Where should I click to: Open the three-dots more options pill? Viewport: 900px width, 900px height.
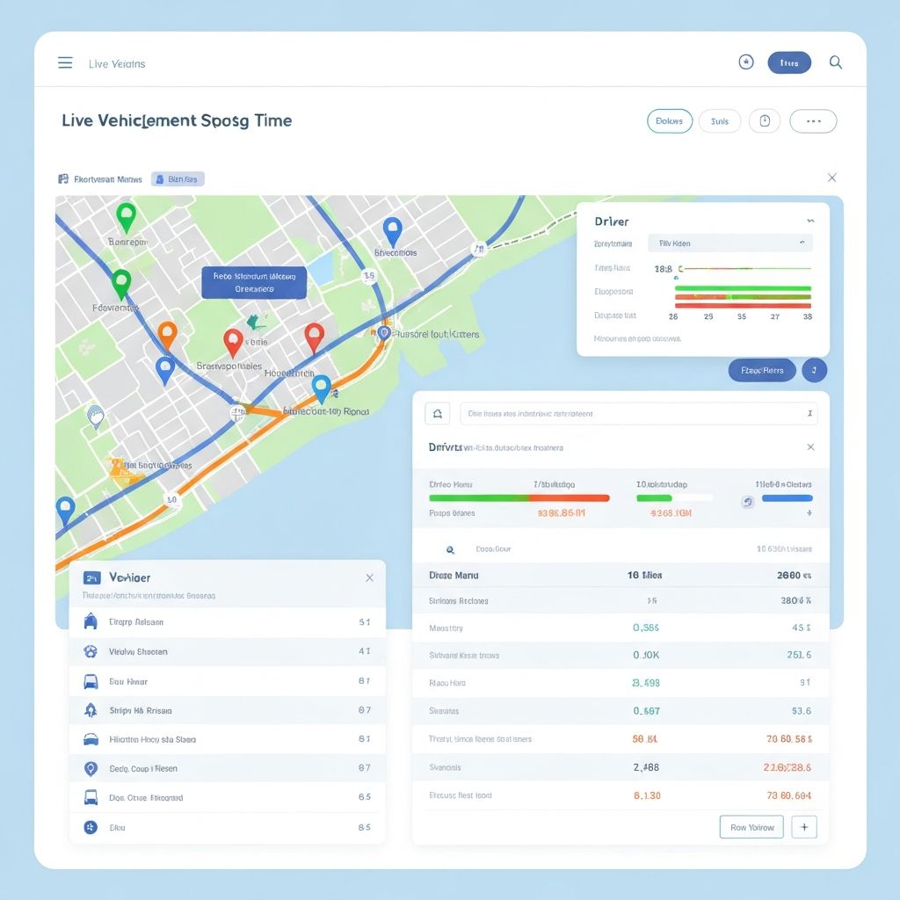tap(813, 121)
